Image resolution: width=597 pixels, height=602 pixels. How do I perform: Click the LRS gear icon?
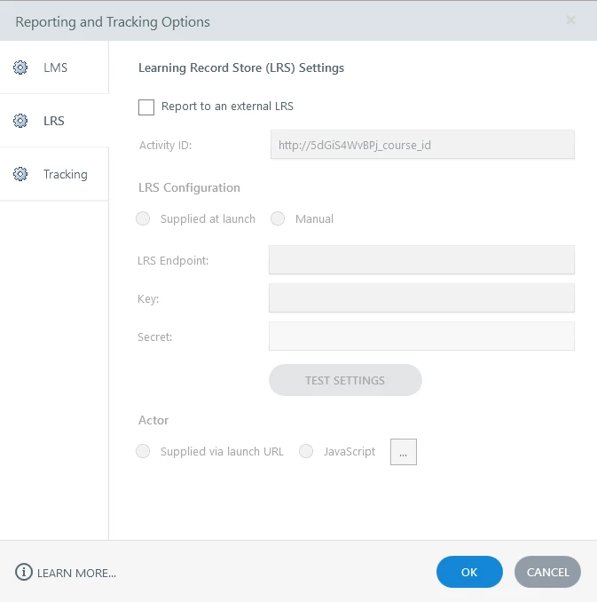pos(20,121)
